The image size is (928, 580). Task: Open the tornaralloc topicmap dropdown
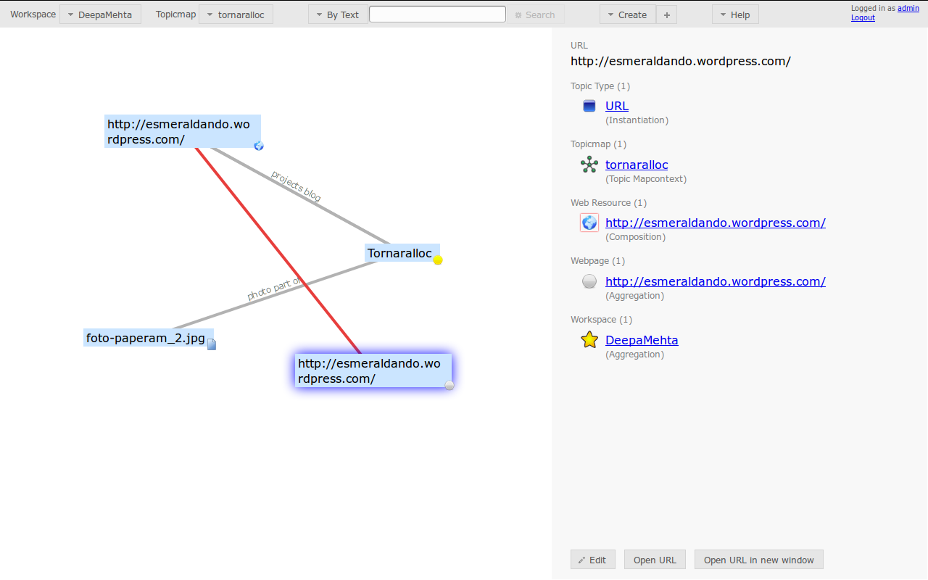coord(236,14)
